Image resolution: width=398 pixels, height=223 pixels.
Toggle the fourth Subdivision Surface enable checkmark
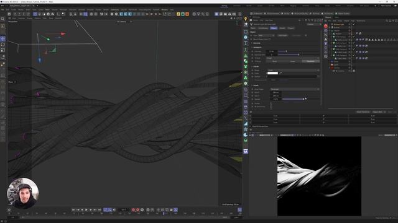coord(354,55)
